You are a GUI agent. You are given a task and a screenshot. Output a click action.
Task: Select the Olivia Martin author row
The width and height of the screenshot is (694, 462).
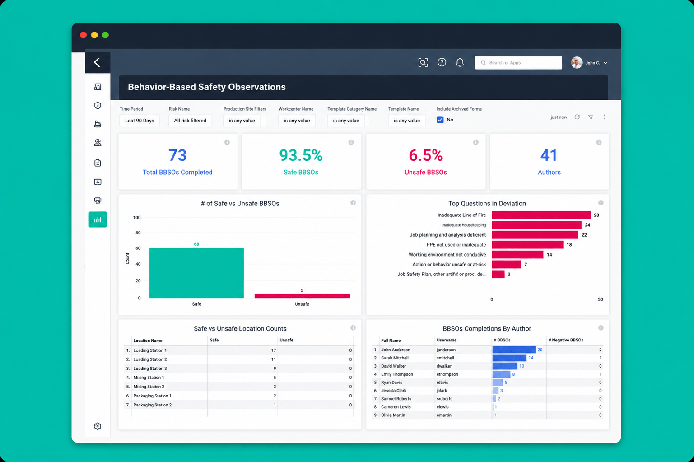[488, 415]
